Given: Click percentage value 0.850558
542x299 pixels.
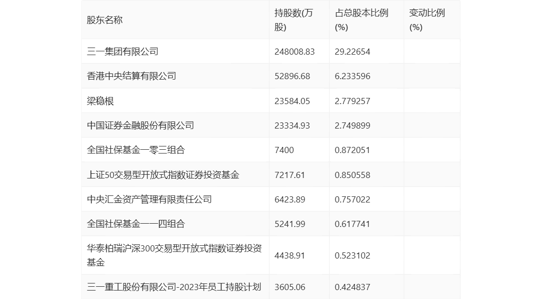Looking at the screenshot, I should click(x=352, y=175).
